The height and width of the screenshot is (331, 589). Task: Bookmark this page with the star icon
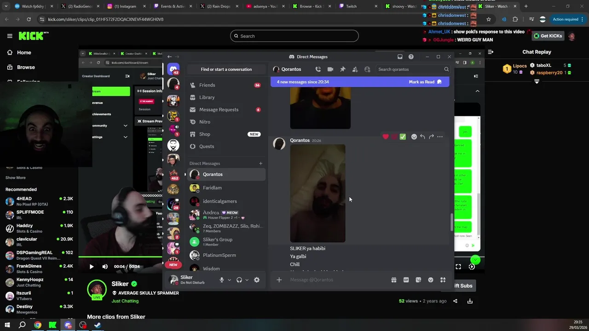[x=489, y=19]
